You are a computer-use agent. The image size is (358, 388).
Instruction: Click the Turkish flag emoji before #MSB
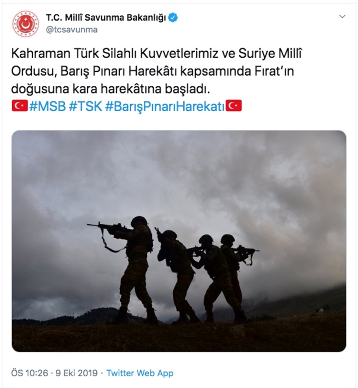pos(20,106)
